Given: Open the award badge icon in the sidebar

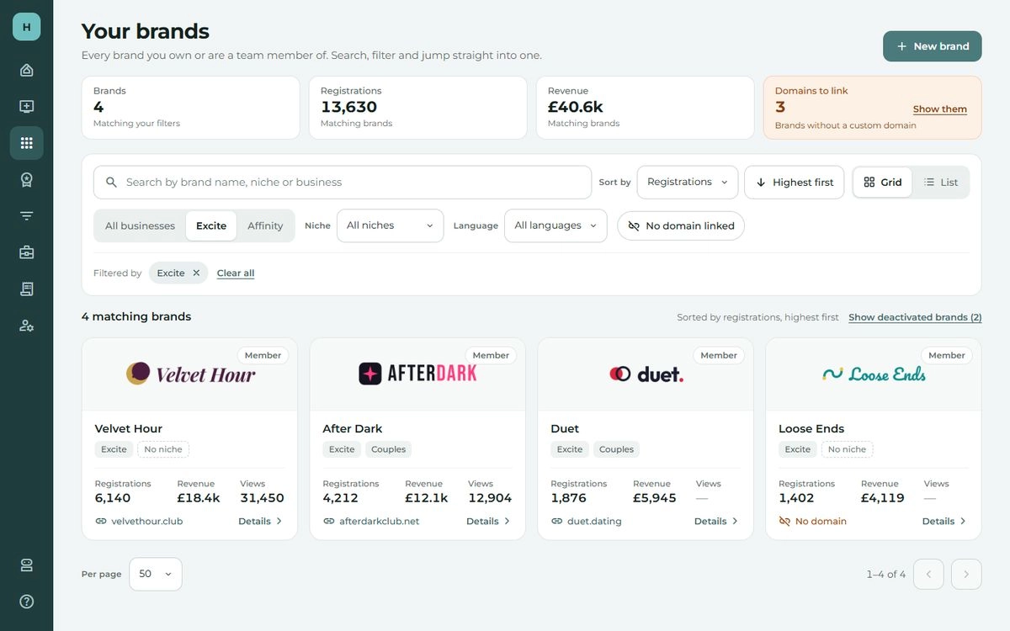Looking at the screenshot, I should [x=26, y=179].
